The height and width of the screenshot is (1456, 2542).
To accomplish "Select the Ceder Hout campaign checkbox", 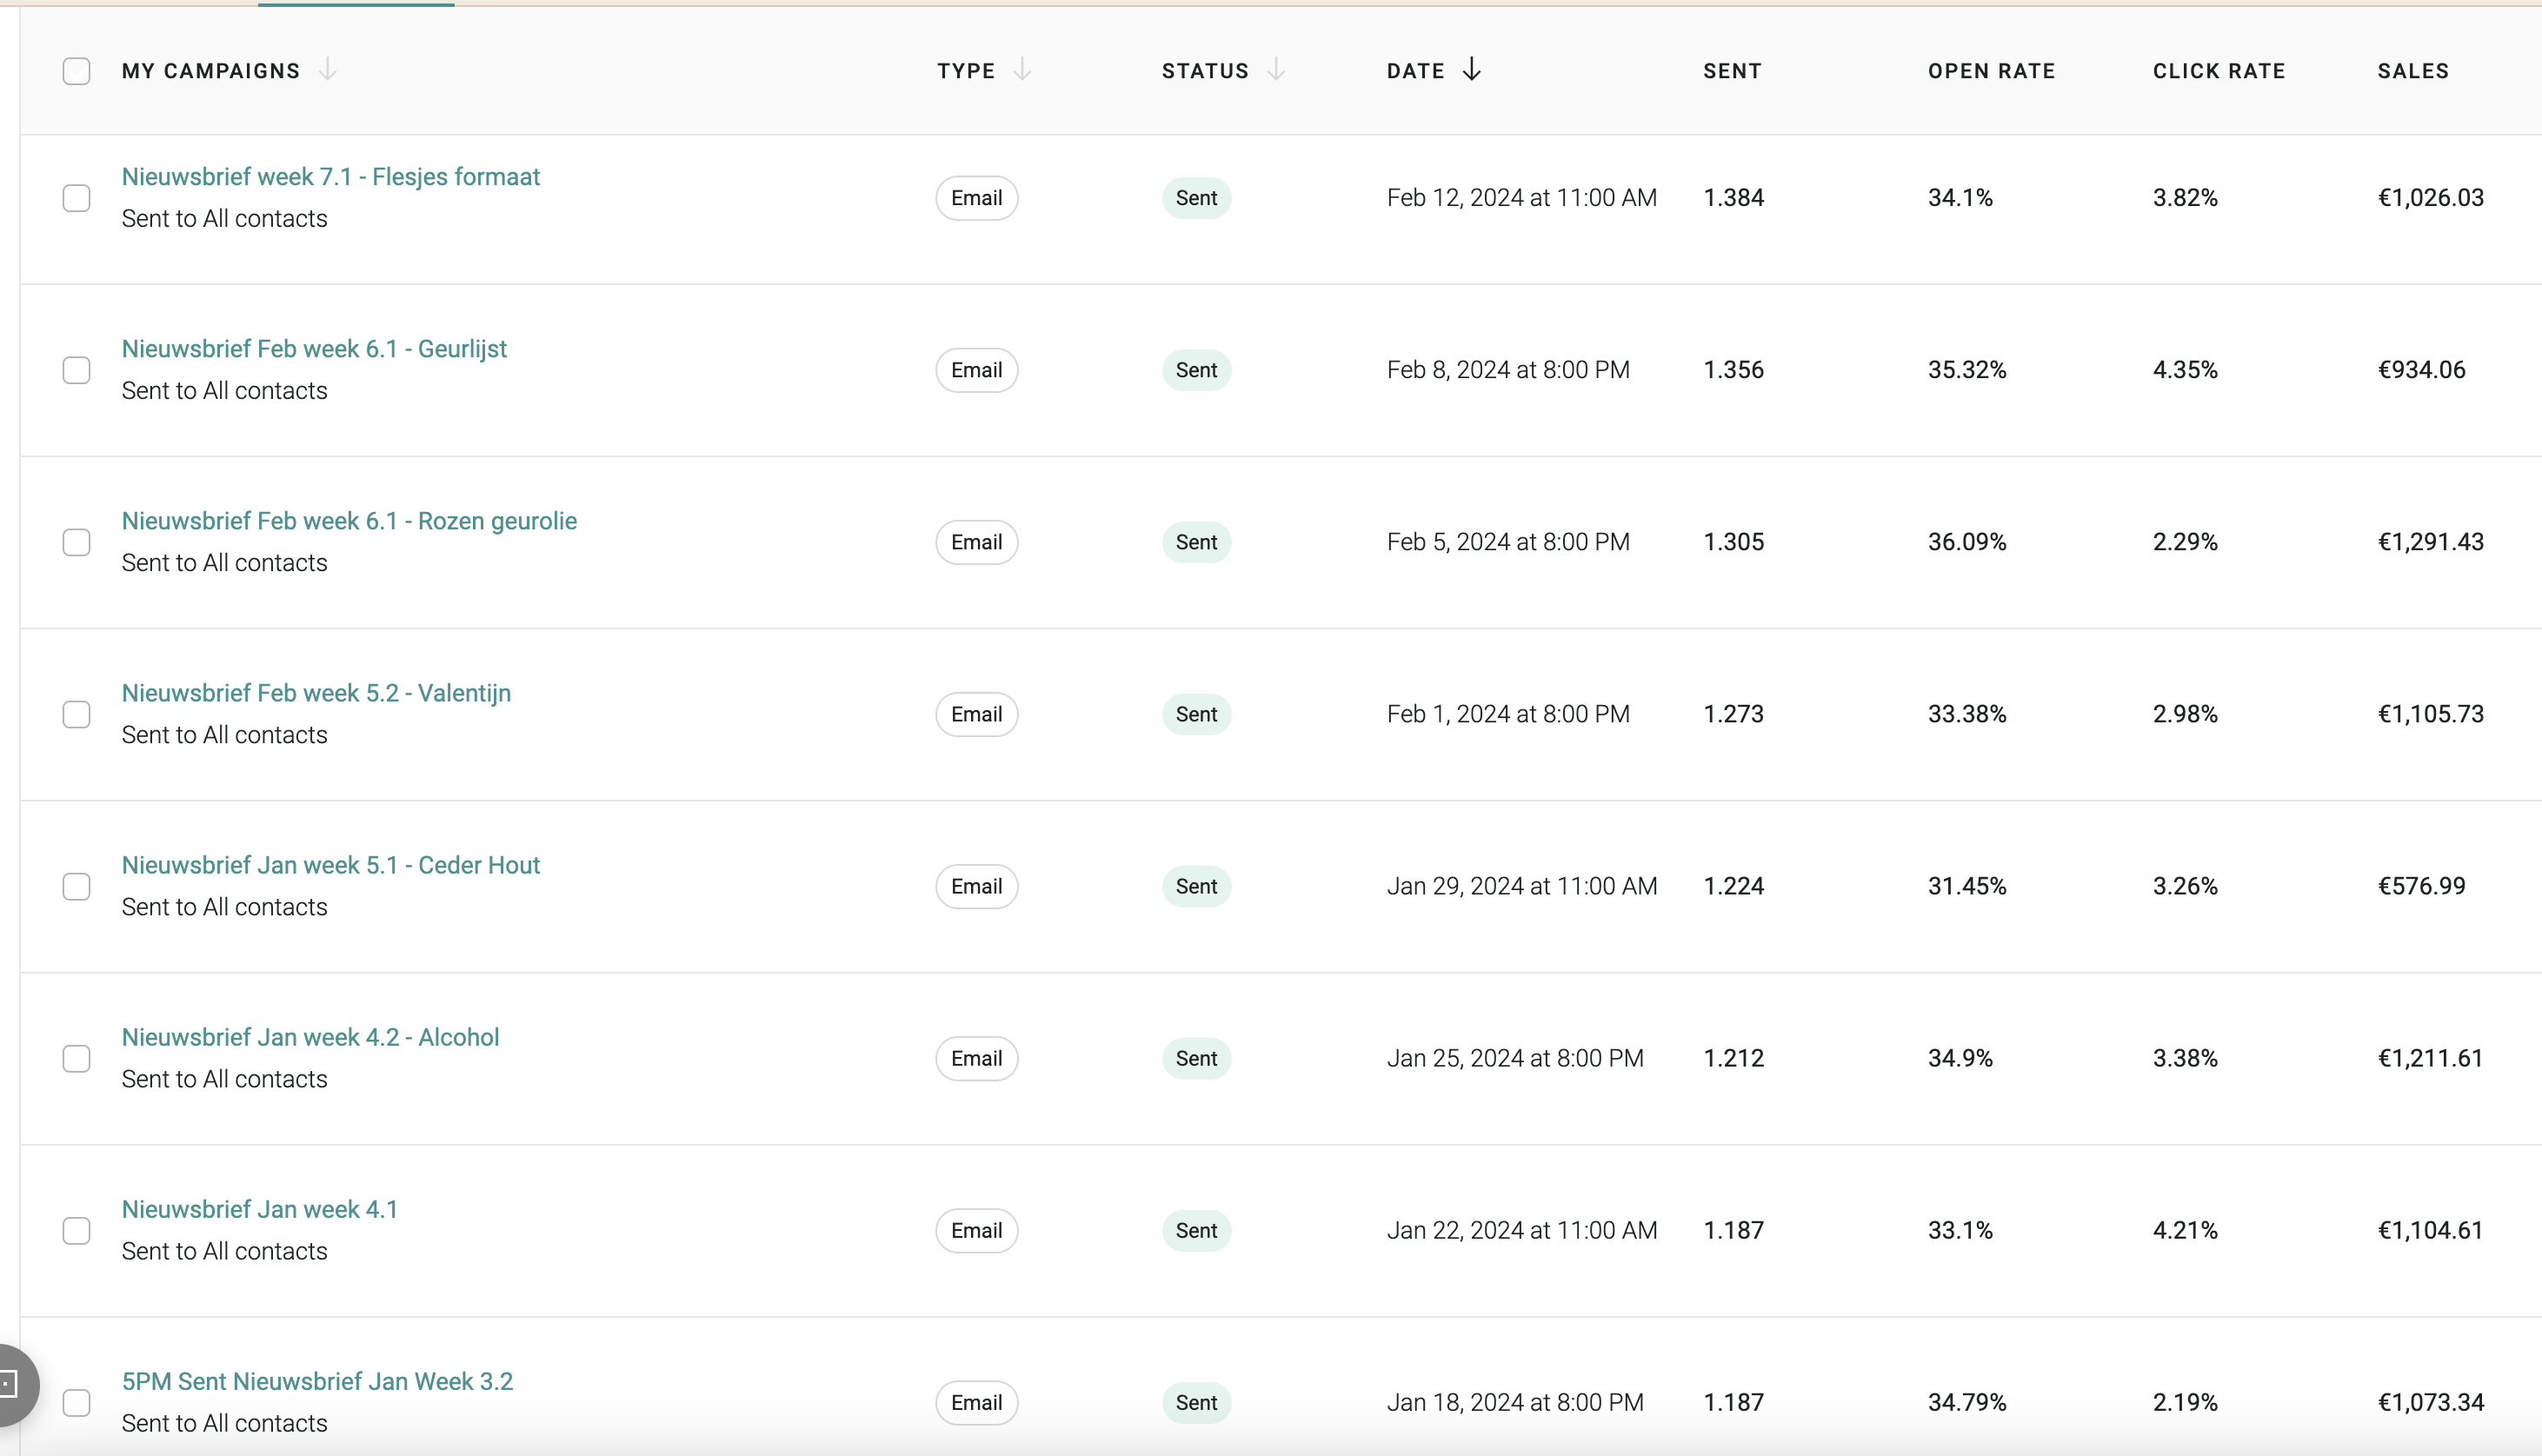I will (77, 886).
